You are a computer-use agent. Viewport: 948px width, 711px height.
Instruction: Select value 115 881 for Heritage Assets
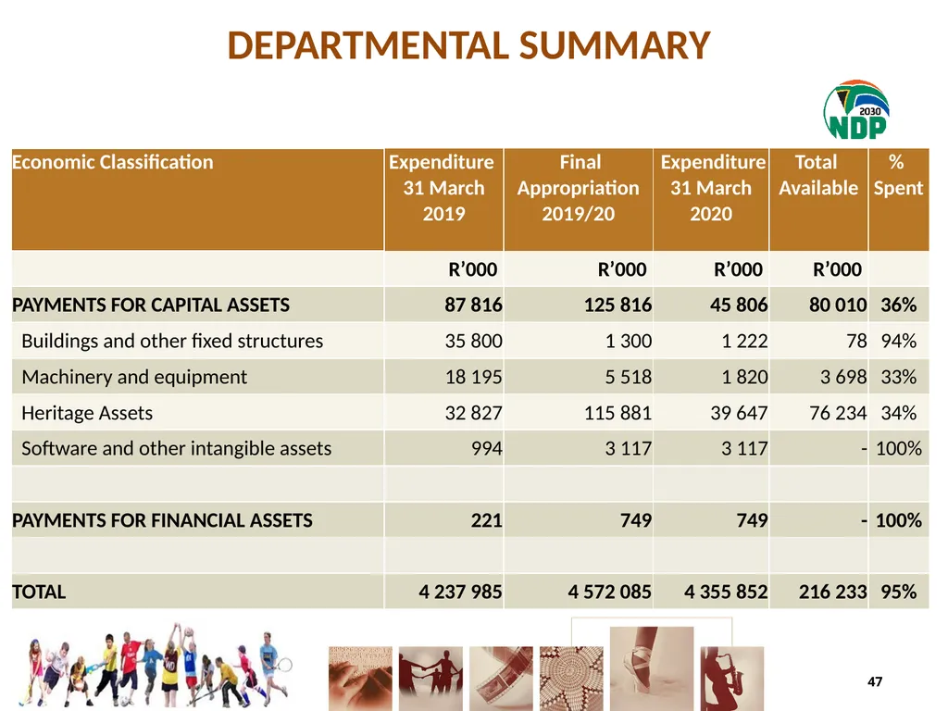pos(617,413)
